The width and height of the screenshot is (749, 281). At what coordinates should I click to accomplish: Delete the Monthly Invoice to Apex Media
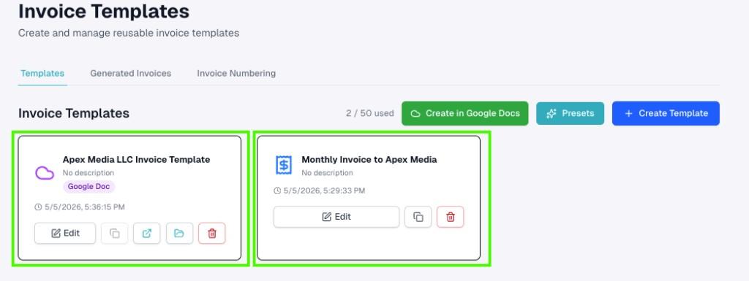coord(450,217)
